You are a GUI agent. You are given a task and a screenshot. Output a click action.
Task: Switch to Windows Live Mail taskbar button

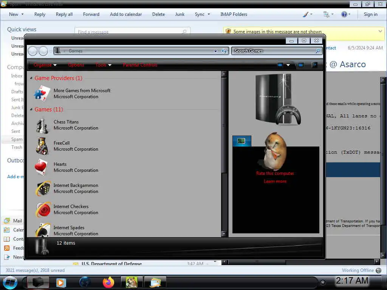(155, 282)
